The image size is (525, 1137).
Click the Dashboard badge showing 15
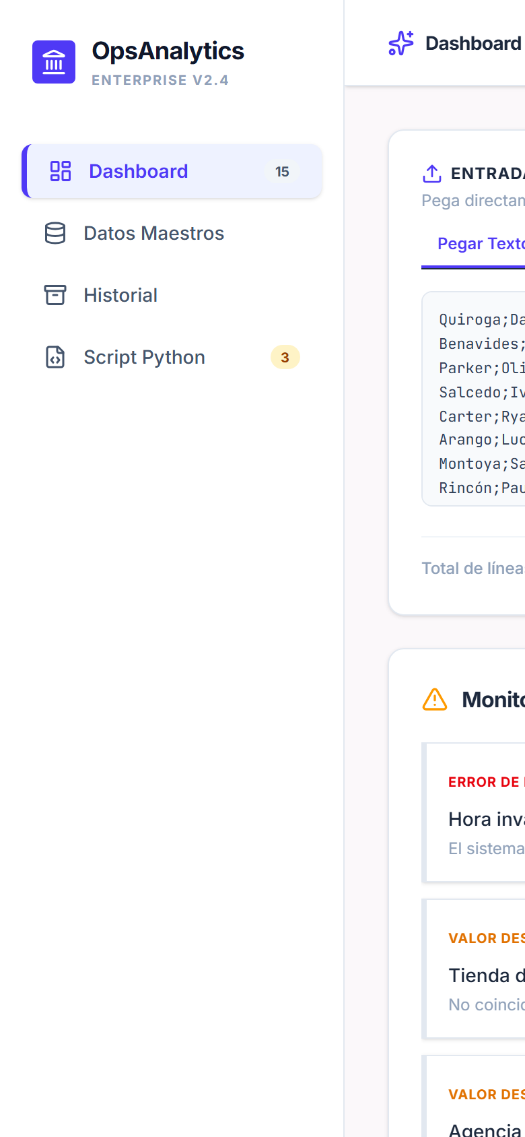click(x=283, y=172)
